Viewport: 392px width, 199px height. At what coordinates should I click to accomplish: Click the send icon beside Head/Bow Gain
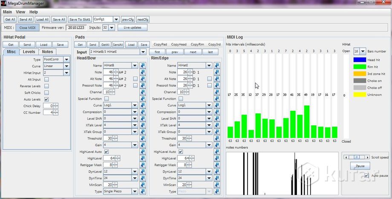tap(143, 145)
